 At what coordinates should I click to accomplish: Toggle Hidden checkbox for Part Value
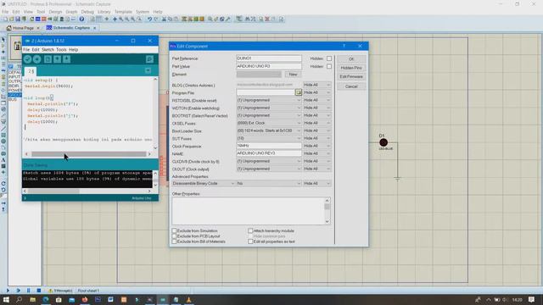pyautogui.click(x=329, y=66)
